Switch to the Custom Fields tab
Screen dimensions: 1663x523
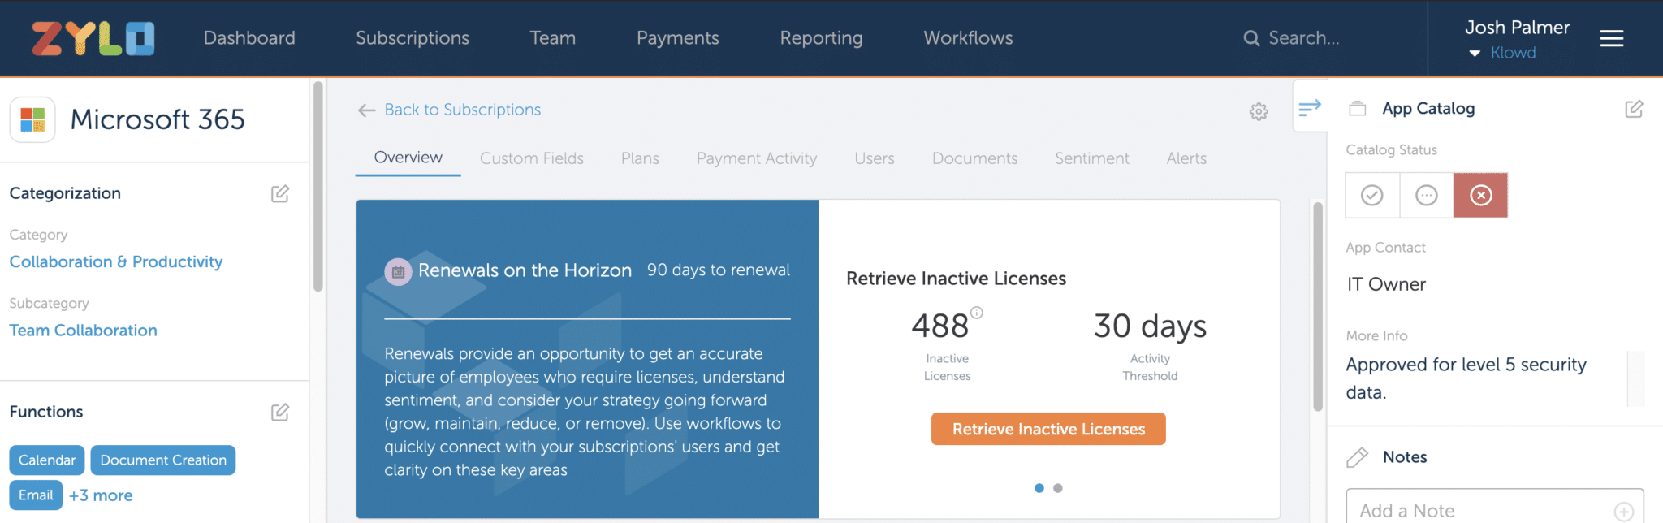point(532,158)
